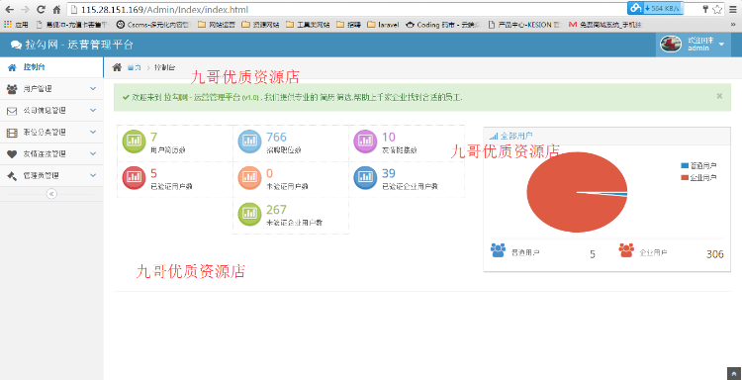Click the film strip icon for 职位分类管理

(12, 133)
